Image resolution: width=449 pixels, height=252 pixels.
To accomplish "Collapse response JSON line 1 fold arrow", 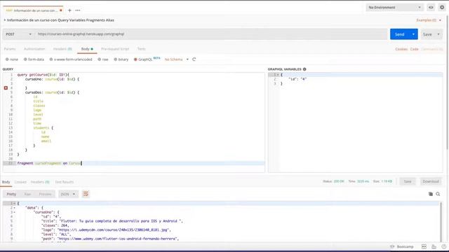I will coord(14,204).
